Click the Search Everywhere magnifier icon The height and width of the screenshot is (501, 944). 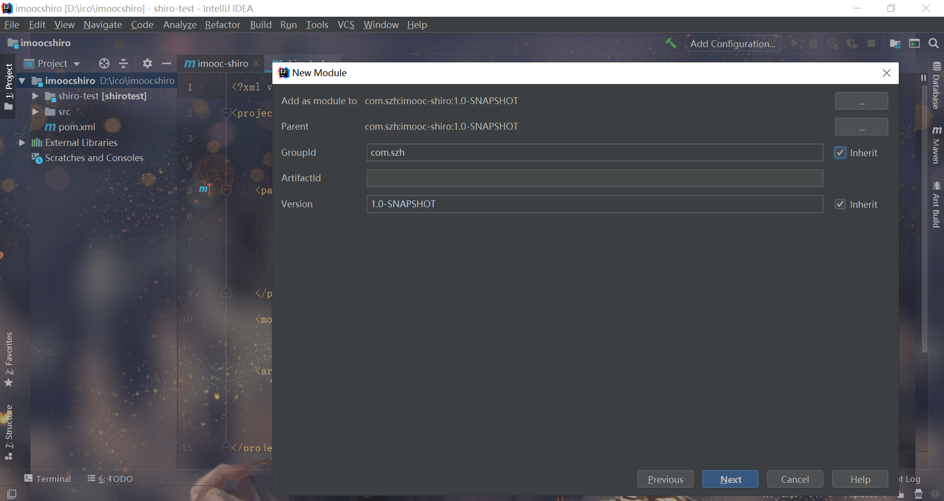click(x=933, y=44)
